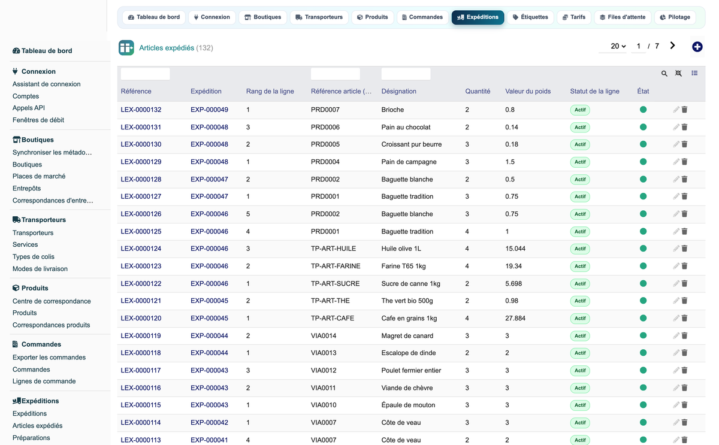Screen dimensions: 719x445
Task: Click the pencil icon for LEX-0000120
Action: click(x=676, y=318)
